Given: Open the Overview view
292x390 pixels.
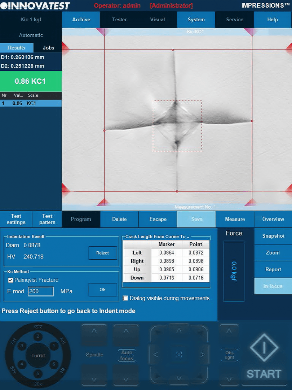Looking at the screenshot, I should (x=273, y=219).
